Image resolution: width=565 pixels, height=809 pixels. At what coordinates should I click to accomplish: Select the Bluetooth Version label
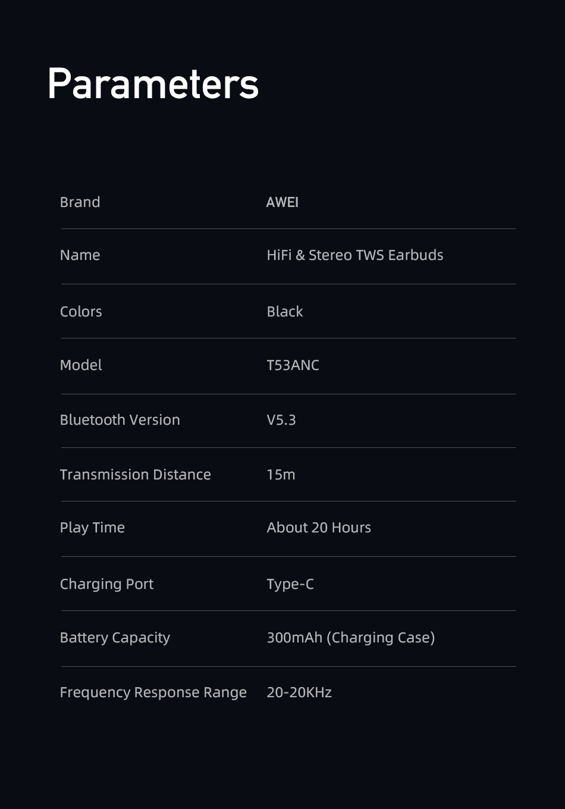click(120, 420)
